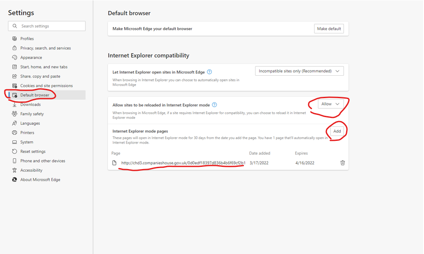This screenshot has width=424, height=254.
Task: Click the Page column header
Action: [x=116, y=153]
